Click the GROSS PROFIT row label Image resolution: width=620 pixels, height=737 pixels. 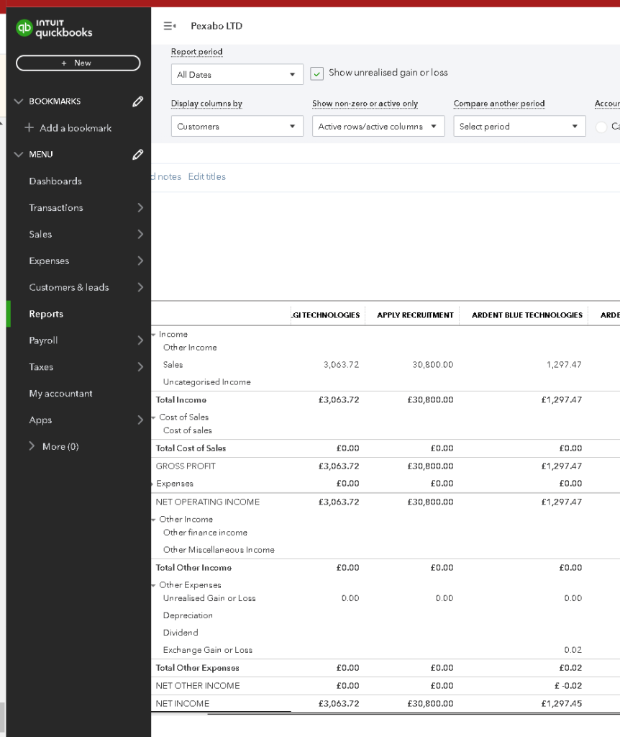point(186,466)
